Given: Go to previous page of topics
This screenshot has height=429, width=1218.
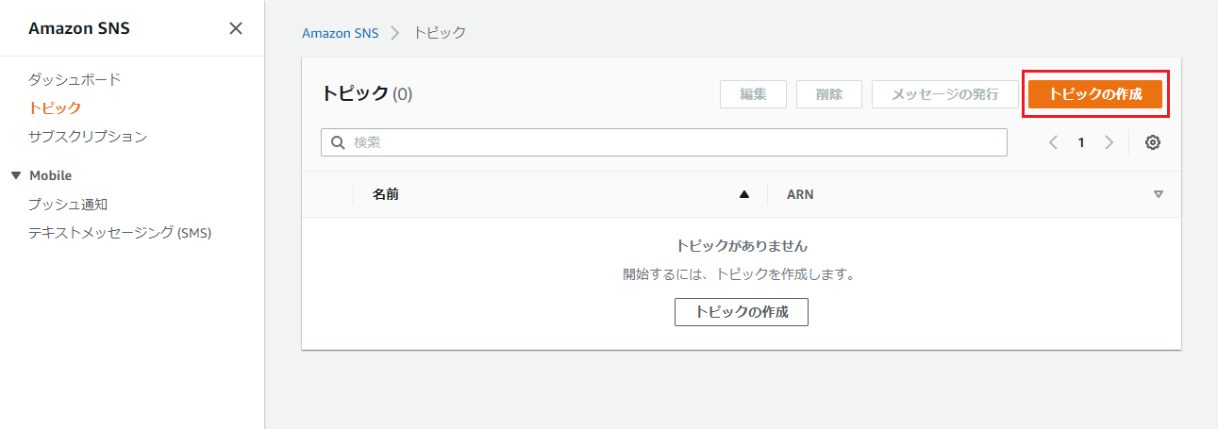Looking at the screenshot, I should pyautogui.click(x=1053, y=142).
